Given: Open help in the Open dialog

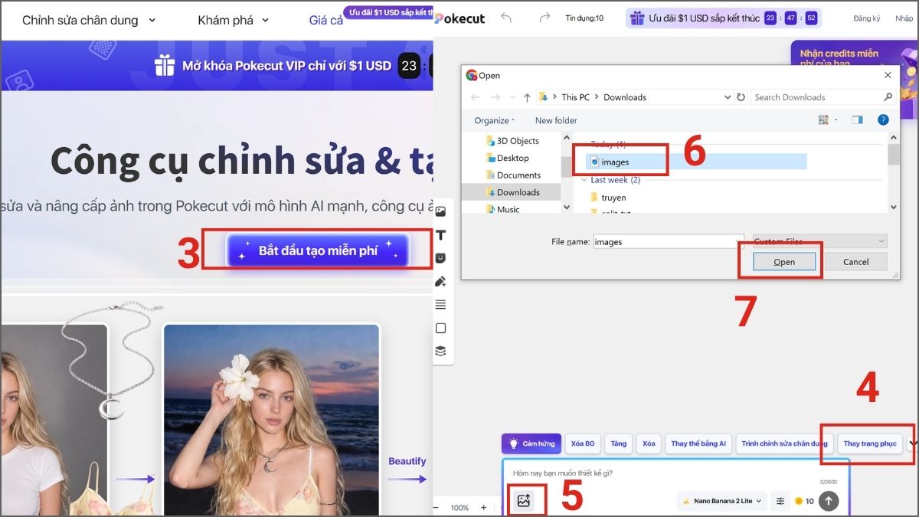Looking at the screenshot, I should point(883,120).
